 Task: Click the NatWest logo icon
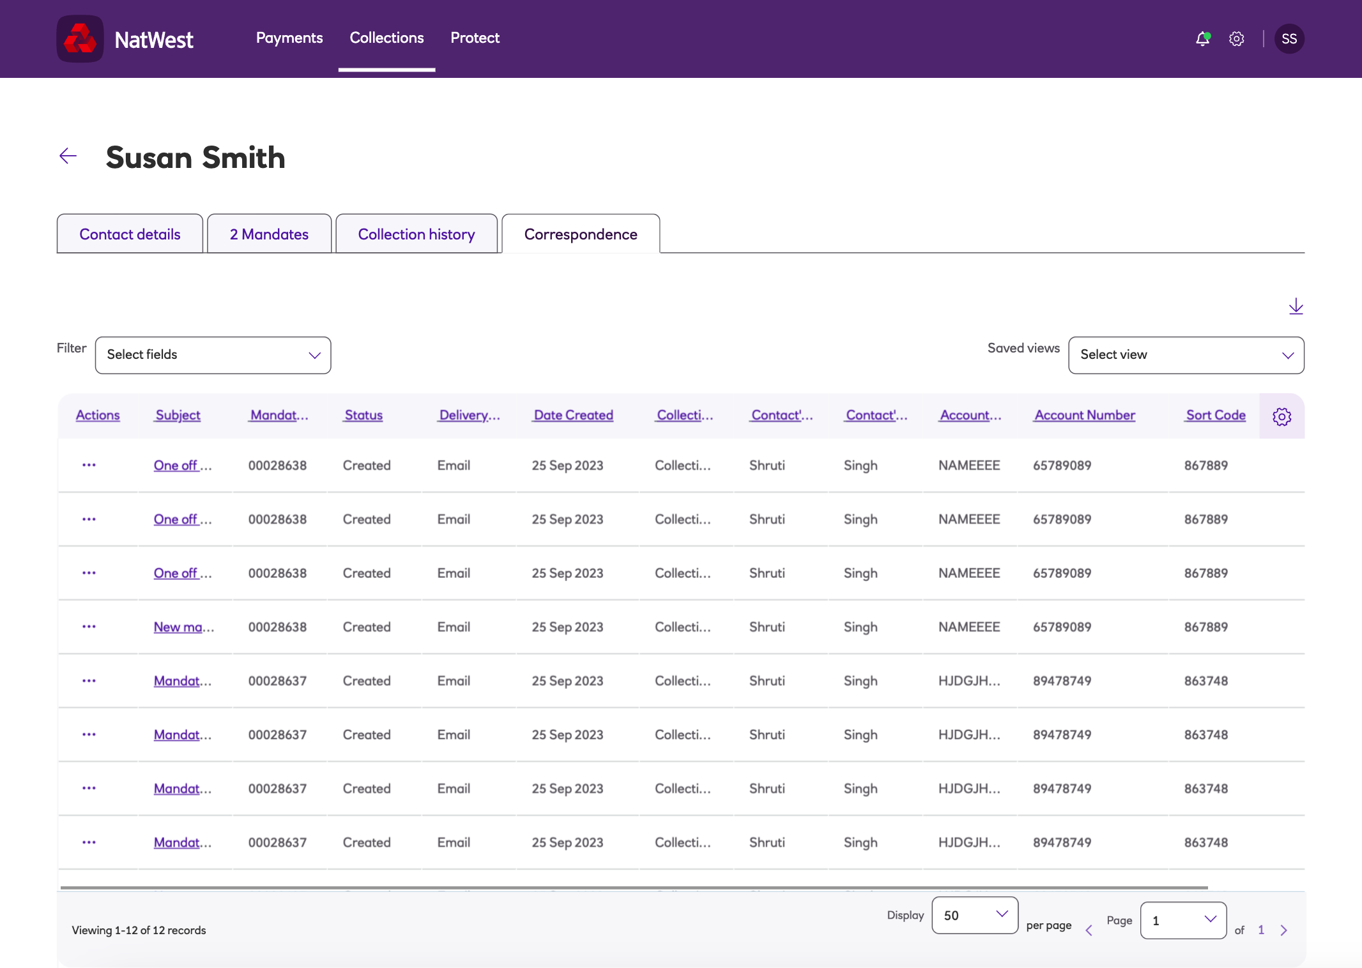coord(80,39)
